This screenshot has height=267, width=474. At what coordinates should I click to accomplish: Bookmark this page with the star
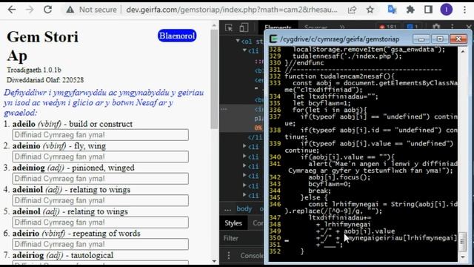coord(370,10)
